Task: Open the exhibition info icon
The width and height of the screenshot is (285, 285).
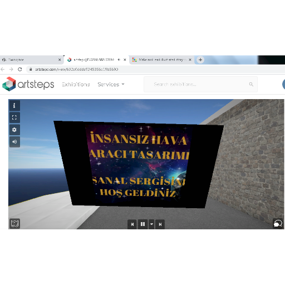Action: coord(14,106)
